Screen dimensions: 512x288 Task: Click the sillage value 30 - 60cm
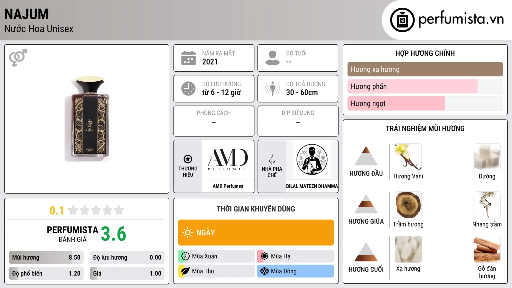point(302,92)
